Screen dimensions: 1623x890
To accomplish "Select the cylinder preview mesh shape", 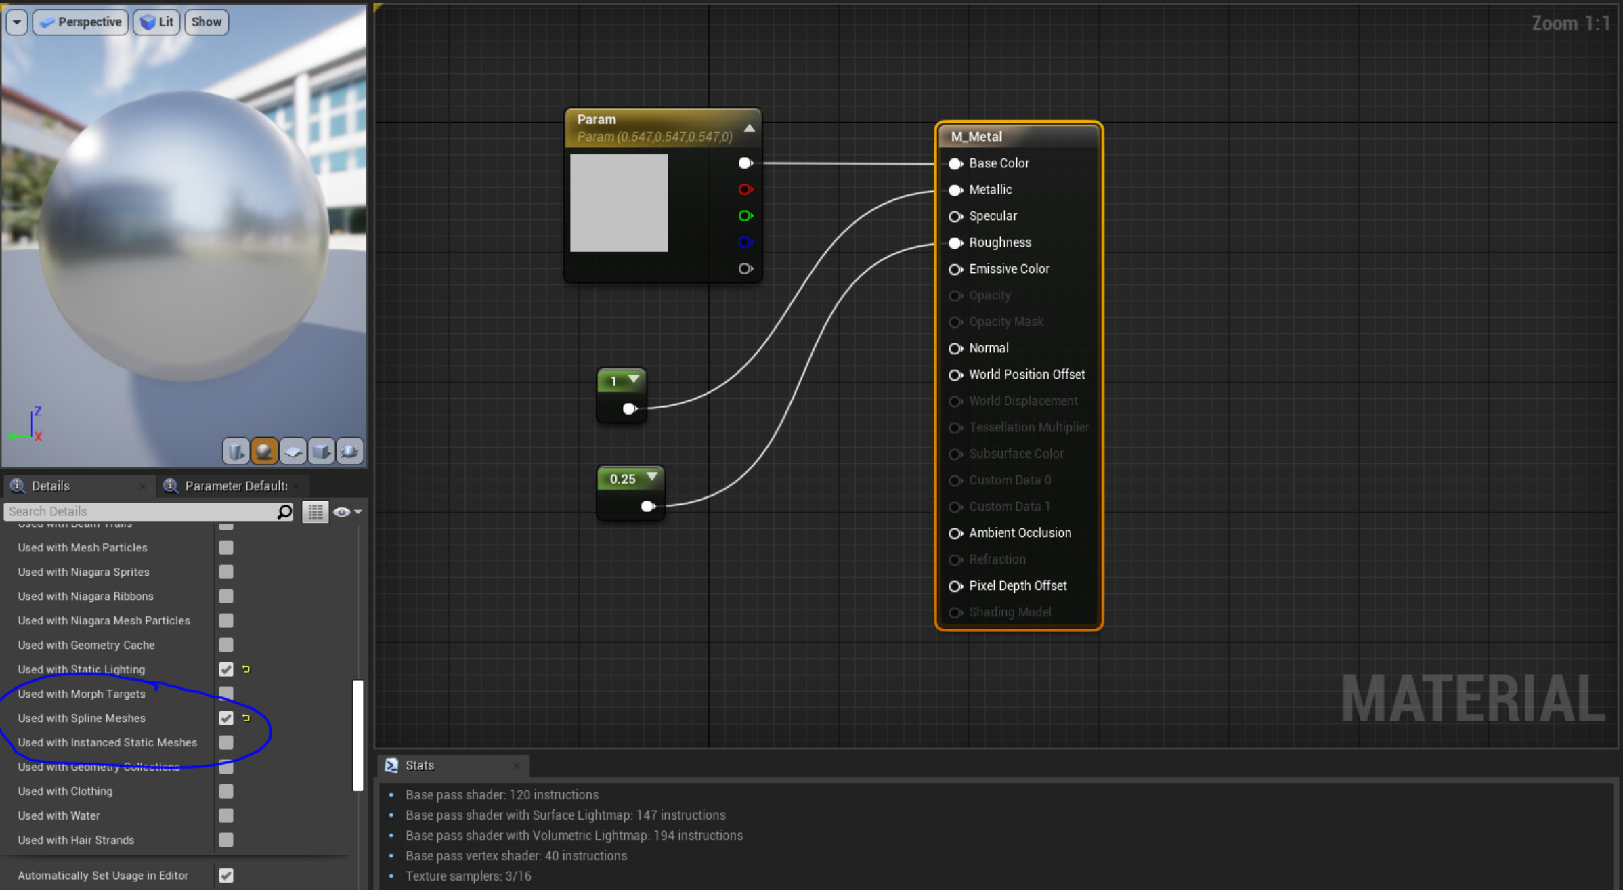I will [x=236, y=450].
